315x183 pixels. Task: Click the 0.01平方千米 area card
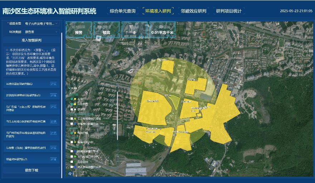point(162,30)
